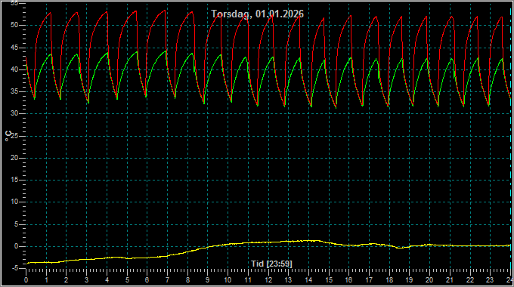Click the Tid [23:59] time label
Image resolution: width=514 pixels, height=287 pixels.
pos(271,264)
